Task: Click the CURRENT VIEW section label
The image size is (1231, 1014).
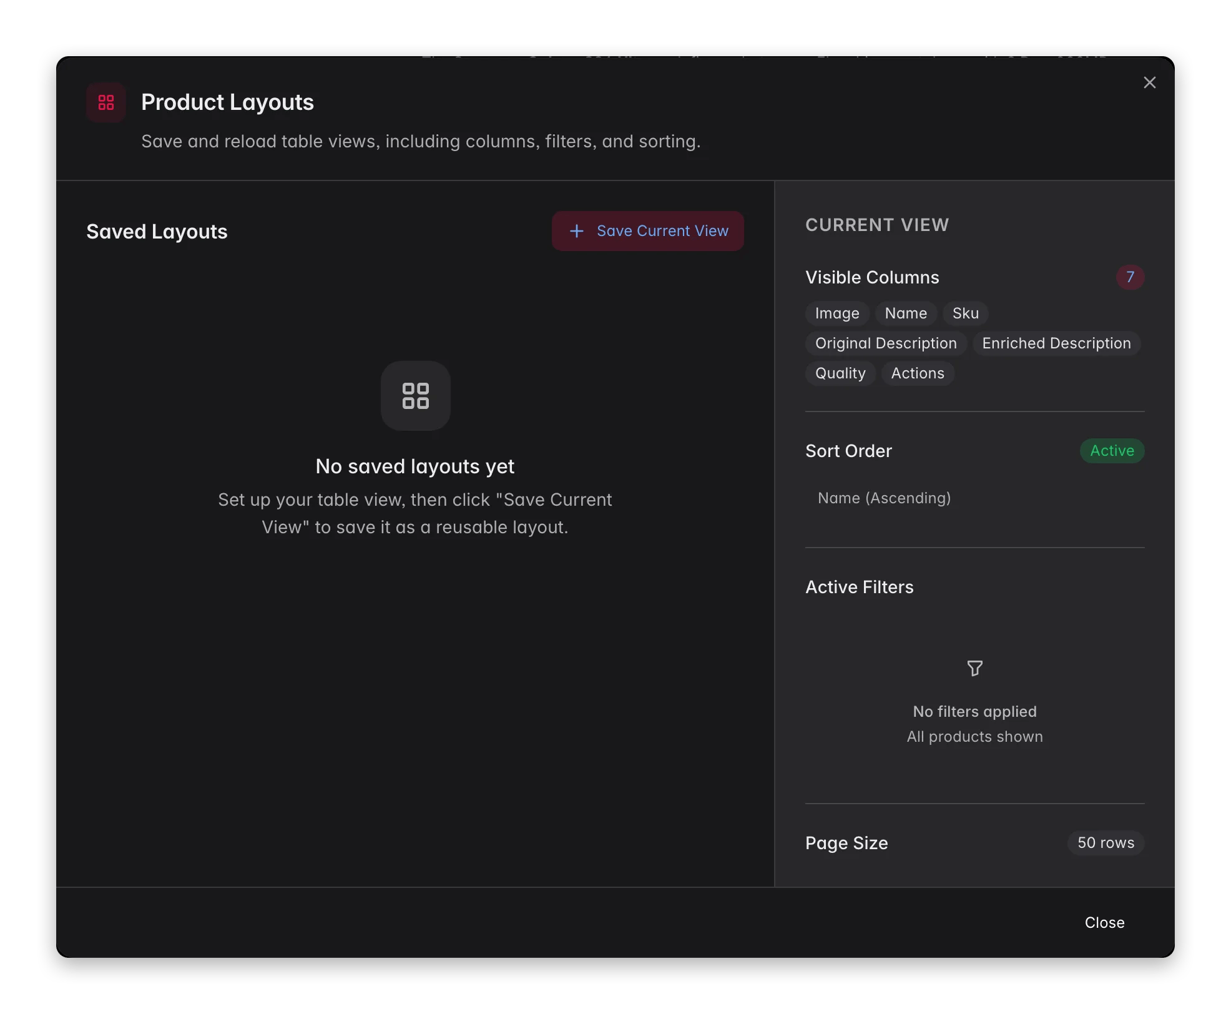Action: click(x=877, y=225)
